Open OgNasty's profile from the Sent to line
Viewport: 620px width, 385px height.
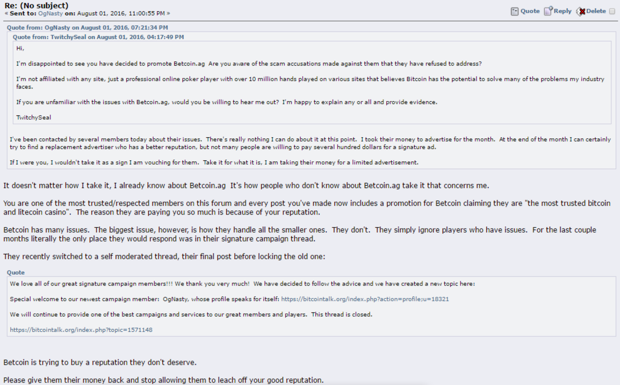tap(50, 13)
